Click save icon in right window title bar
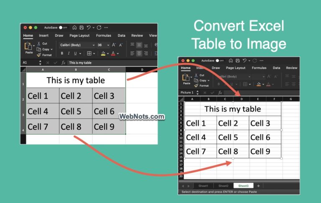 click(237, 61)
